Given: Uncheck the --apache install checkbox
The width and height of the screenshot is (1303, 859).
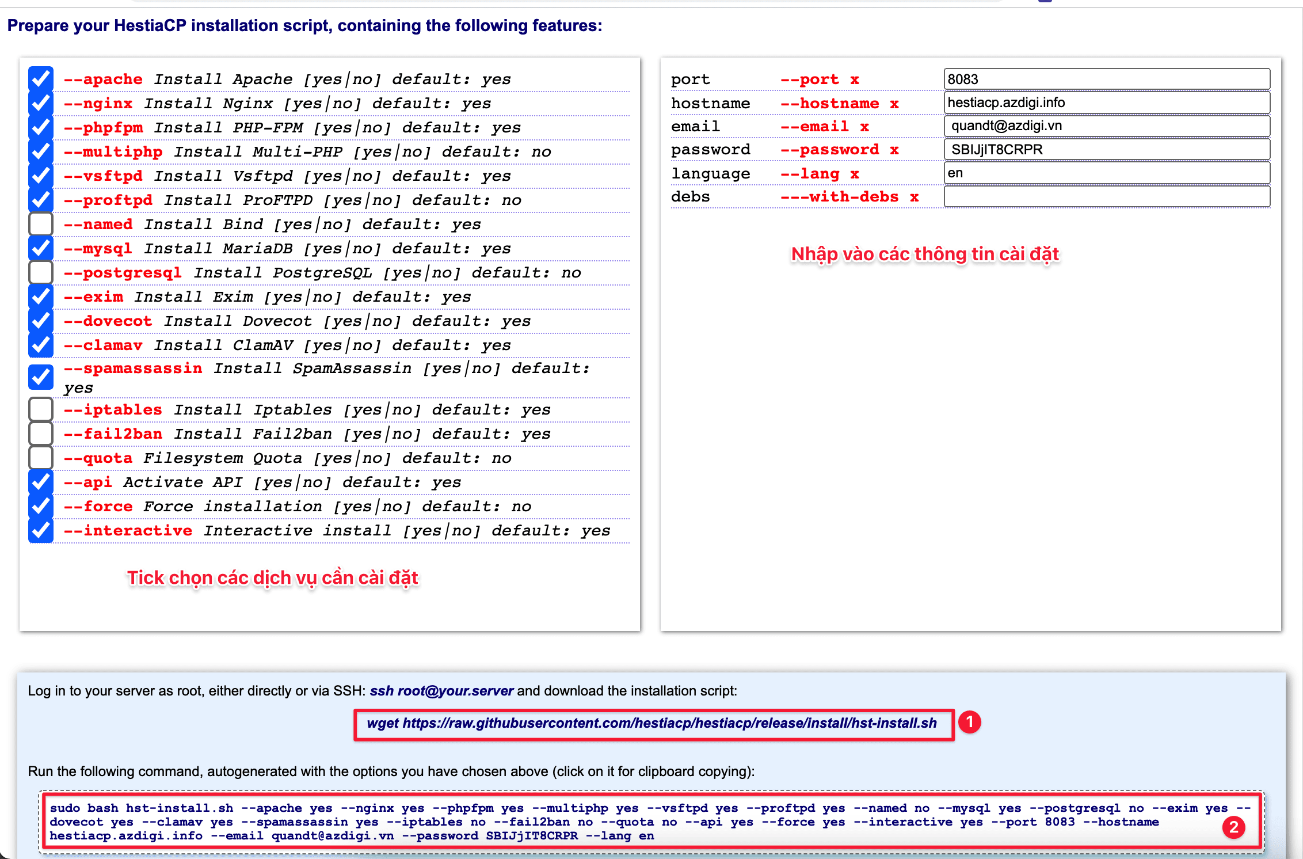Looking at the screenshot, I should pyautogui.click(x=41, y=79).
